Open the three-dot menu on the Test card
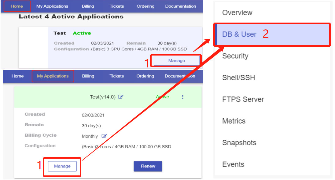Image resolution: width=335 pixels, height=180 pixels. 183,97
